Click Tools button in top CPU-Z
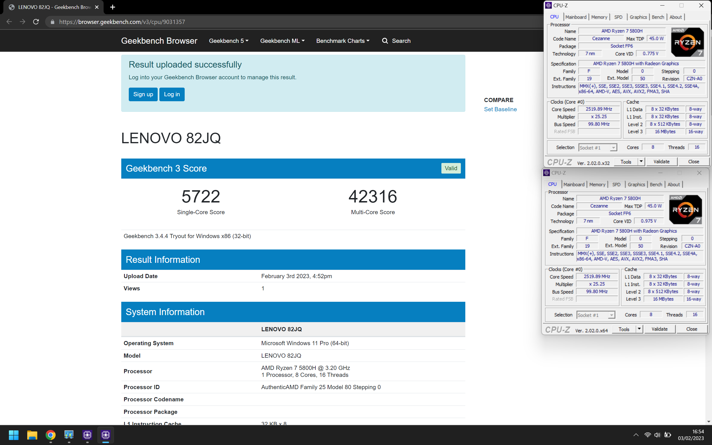Screen dimensions: 712x445 626,162
